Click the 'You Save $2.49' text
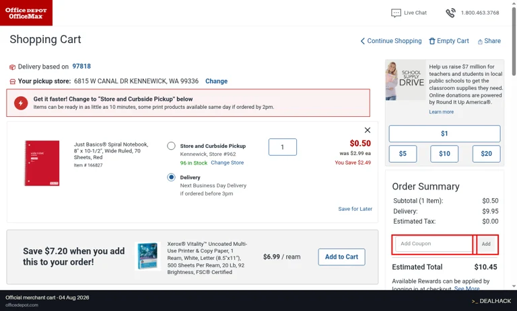The image size is (517, 311). click(353, 163)
